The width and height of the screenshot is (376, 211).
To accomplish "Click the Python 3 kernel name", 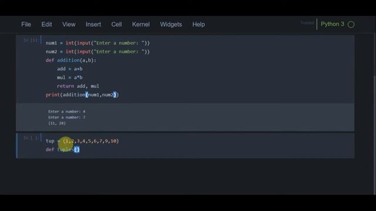I will (333, 24).
